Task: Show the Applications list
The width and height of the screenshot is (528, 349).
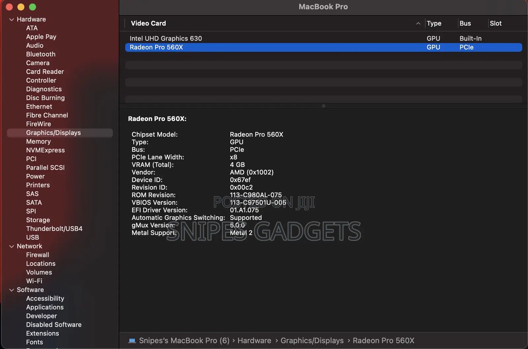Action: click(45, 307)
